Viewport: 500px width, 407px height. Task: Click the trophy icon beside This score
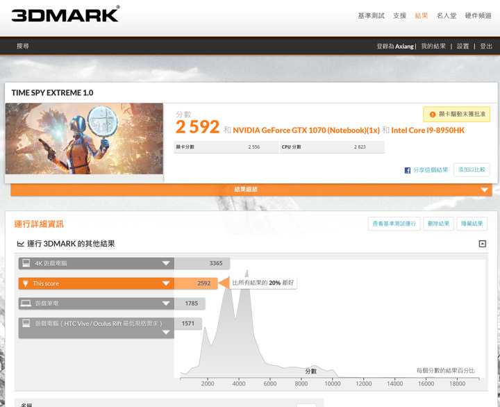point(26,283)
